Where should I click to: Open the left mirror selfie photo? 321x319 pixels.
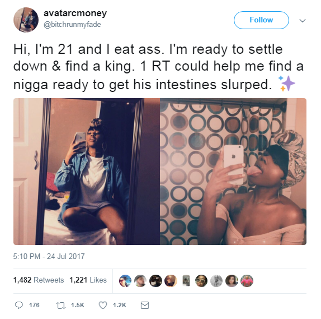(87, 172)
